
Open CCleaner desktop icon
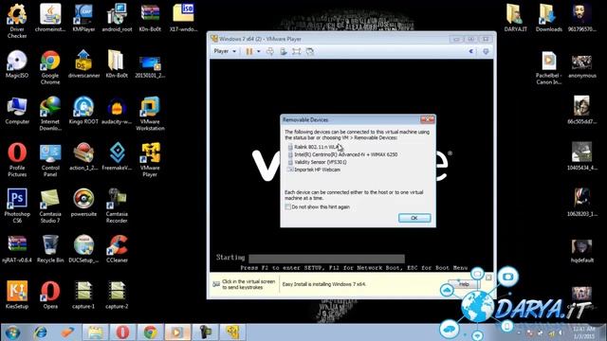pos(117,249)
